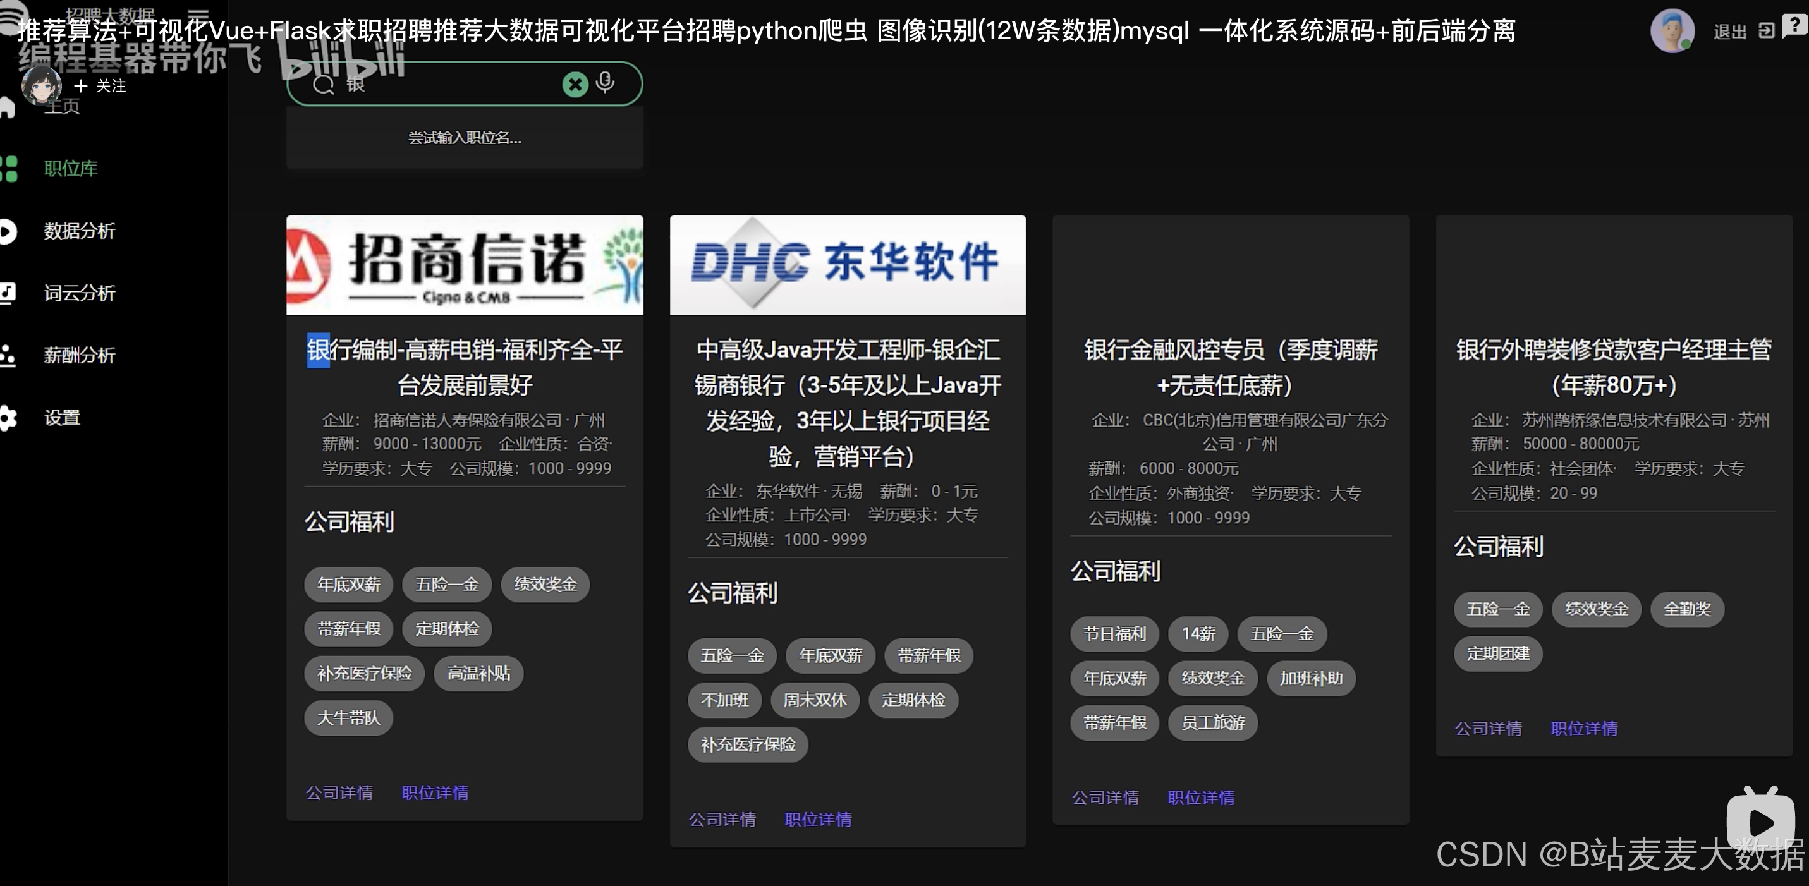Click 补充医疗保险 tag on 招商信诺 card
1809x886 pixels.
pos(365,673)
